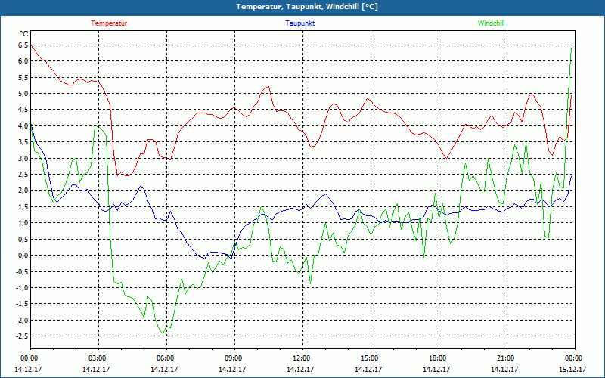The width and height of the screenshot is (605, 378).
Task: Click the red Temperatur legend label
Action: coord(109,23)
